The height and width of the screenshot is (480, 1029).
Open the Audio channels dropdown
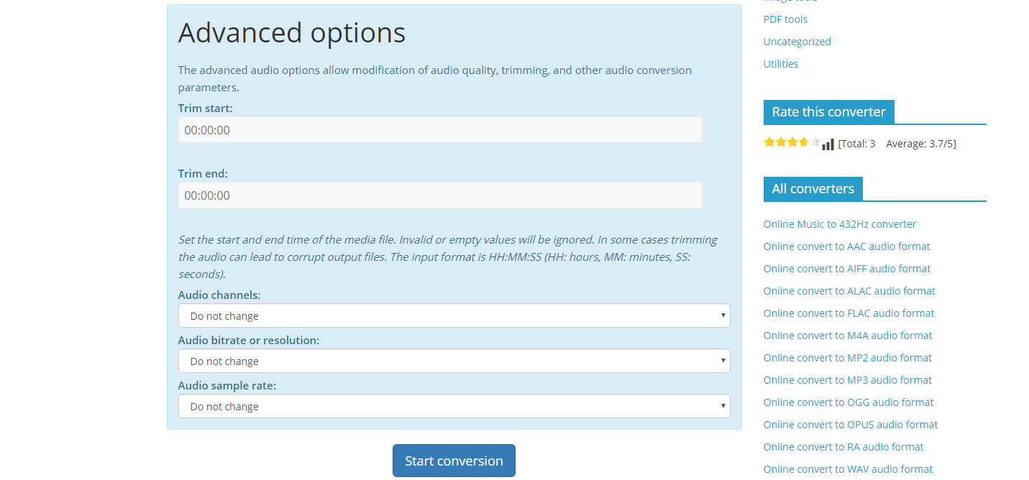pos(454,316)
